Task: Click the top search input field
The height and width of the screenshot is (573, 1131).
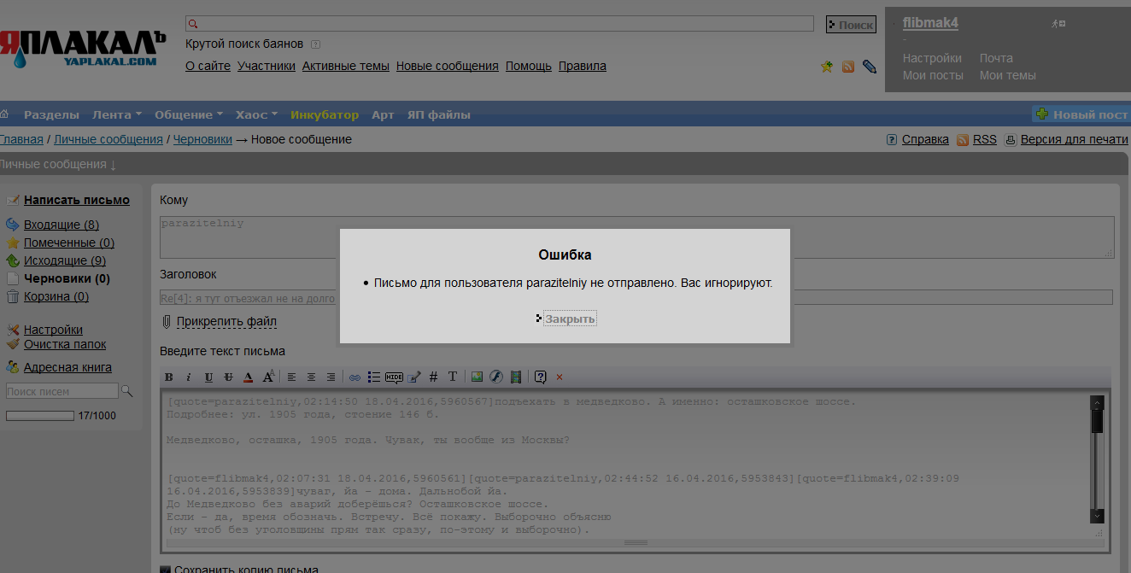Action: click(x=504, y=24)
